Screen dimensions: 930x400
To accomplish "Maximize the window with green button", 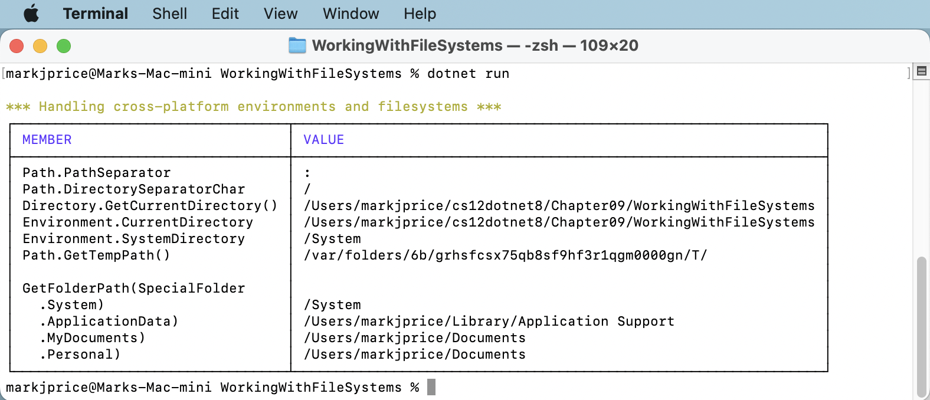I will [x=64, y=46].
